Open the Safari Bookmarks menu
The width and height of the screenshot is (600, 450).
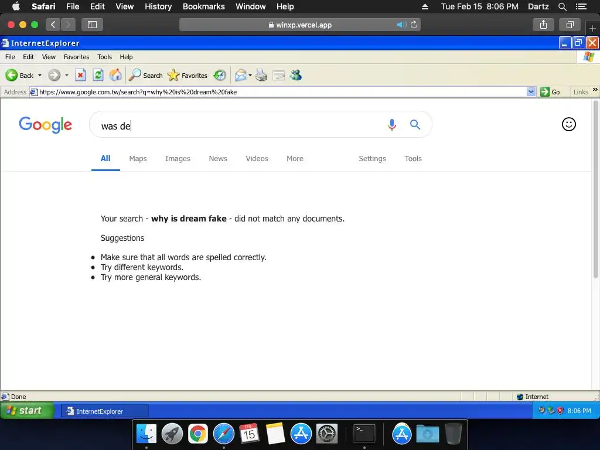(203, 6)
